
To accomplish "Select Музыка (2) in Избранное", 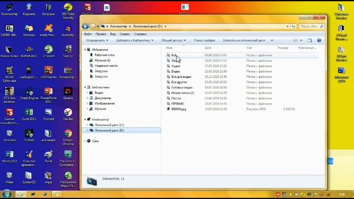I will coord(102,60).
